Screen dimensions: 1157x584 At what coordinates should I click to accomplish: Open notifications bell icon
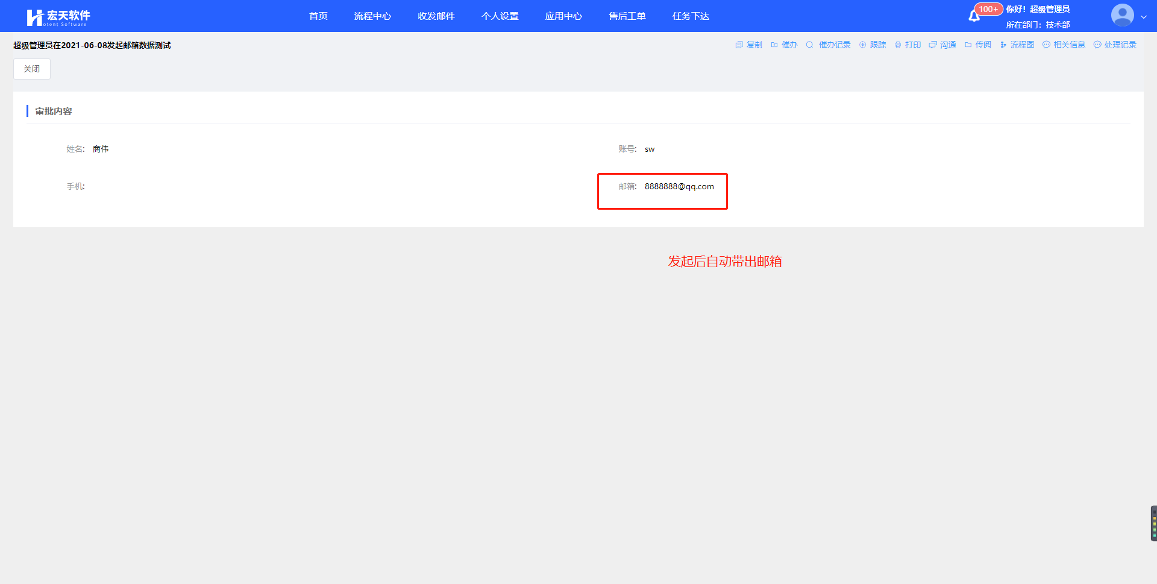(x=974, y=16)
